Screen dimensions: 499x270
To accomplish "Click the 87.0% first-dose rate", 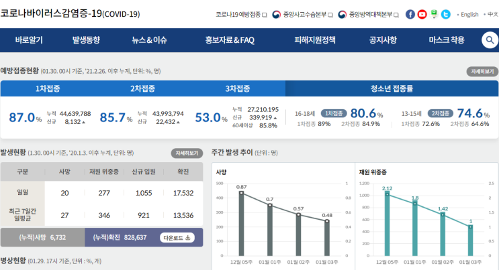I will pos(25,117).
